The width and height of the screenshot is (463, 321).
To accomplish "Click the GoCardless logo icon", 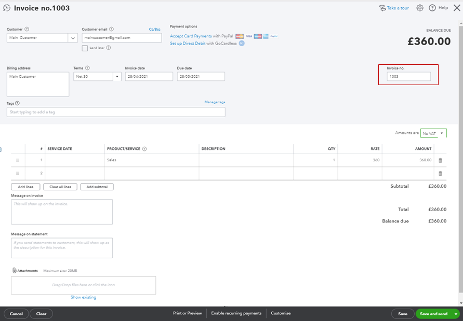I will (x=242, y=44).
